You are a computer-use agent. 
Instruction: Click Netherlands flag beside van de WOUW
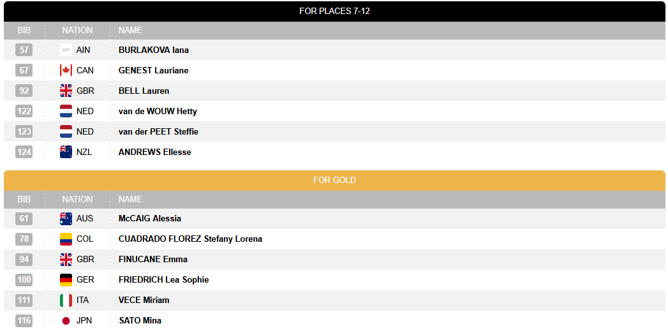(66, 111)
